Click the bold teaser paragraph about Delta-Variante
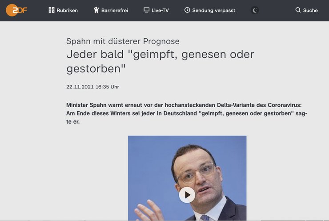Viewport: 329px width, 221px height. 187,113
